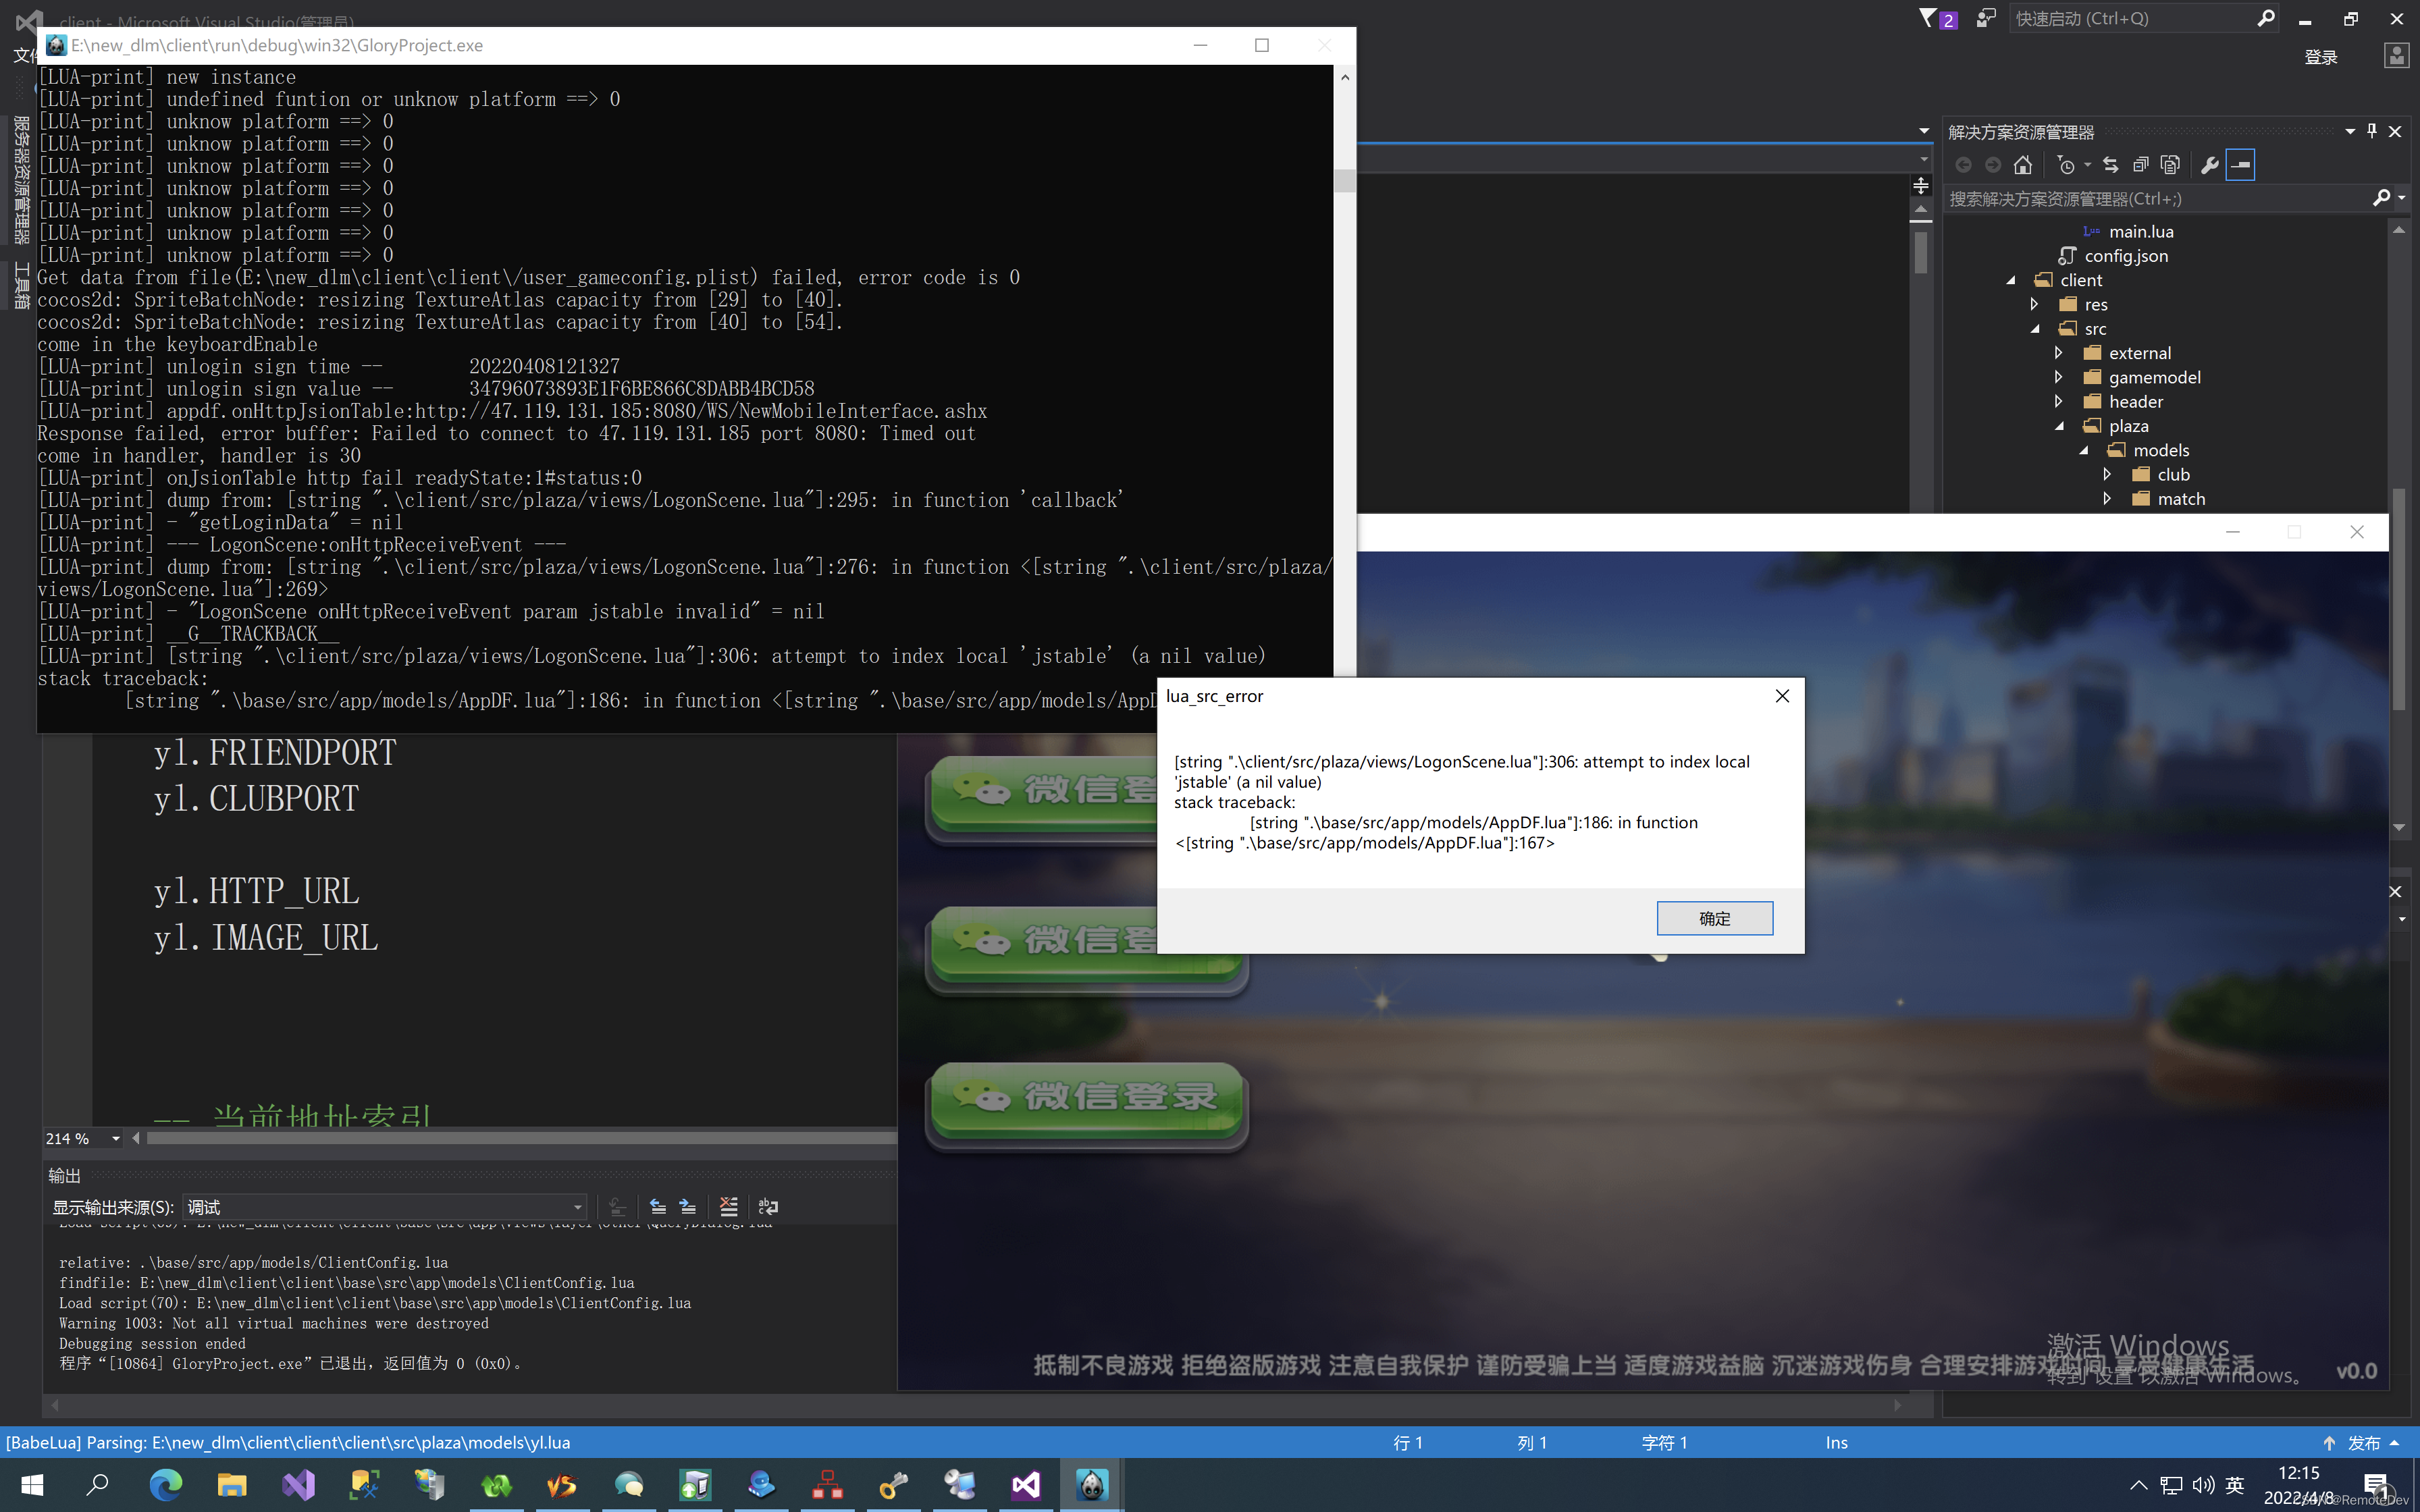Collapse the plaza folder node
Image resolution: width=2420 pixels, height=1512 pixels.
pos(2059,426)
